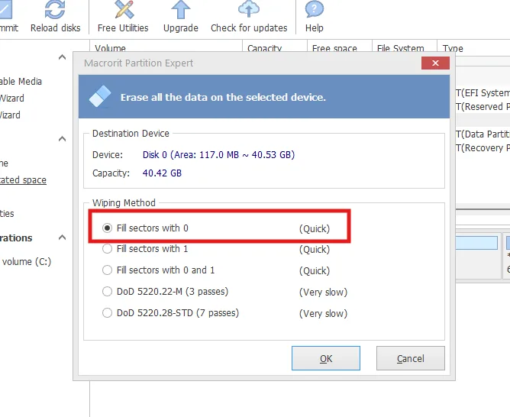Collapse the top sidebar section chevron
Viewport: 510px width, 417px height.
[62, 57]
